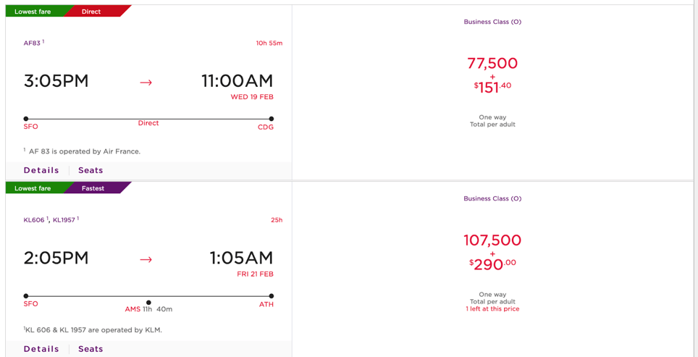Click the SFO origin dot on the AF83 route line
Viewport: 698px width, 357px height.
click(26, 119)
